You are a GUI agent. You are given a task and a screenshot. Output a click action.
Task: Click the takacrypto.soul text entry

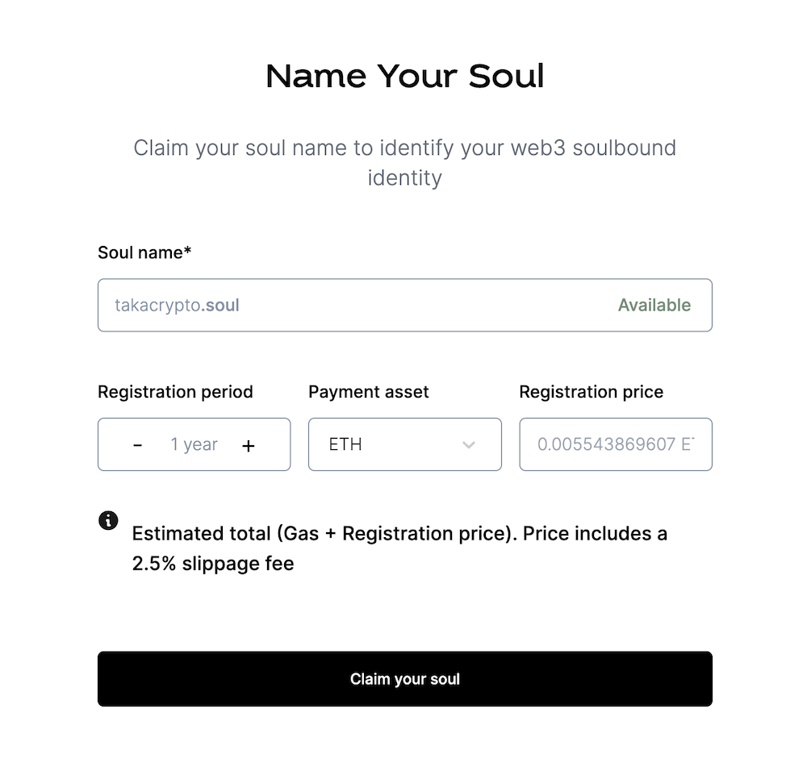click(x=176, y=305)
